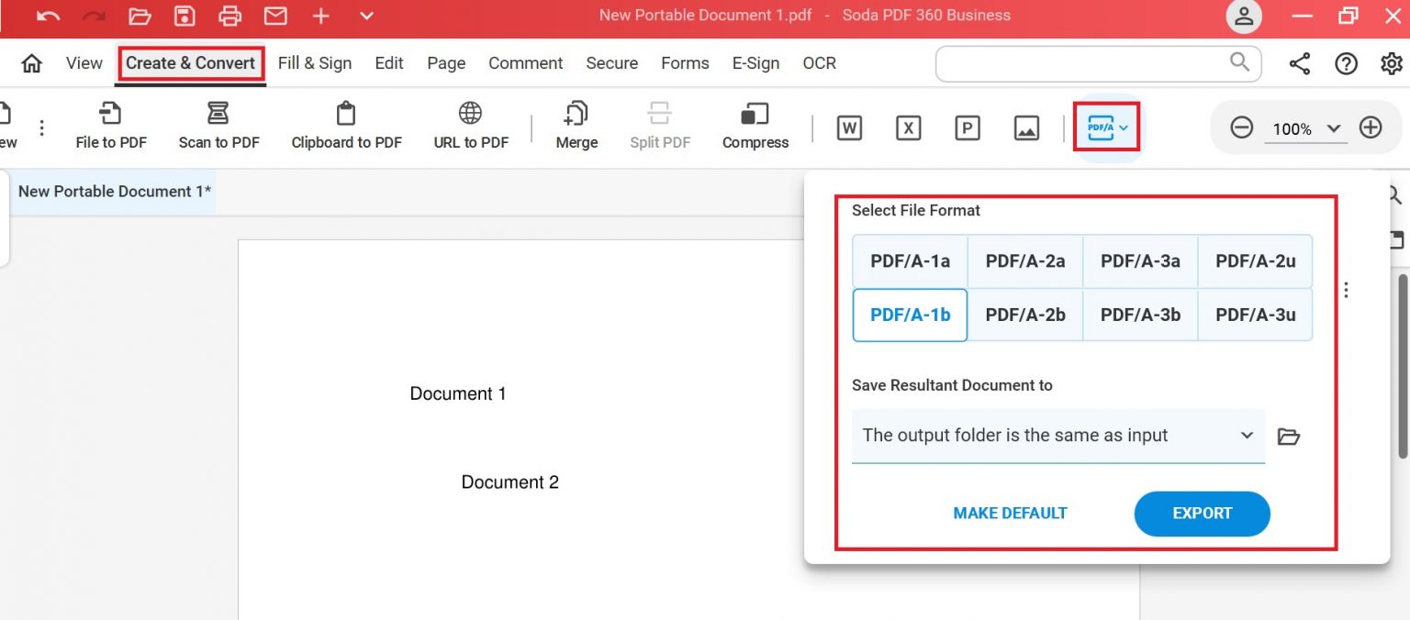
Task: Open the Page tab
Action: [446, 63]
